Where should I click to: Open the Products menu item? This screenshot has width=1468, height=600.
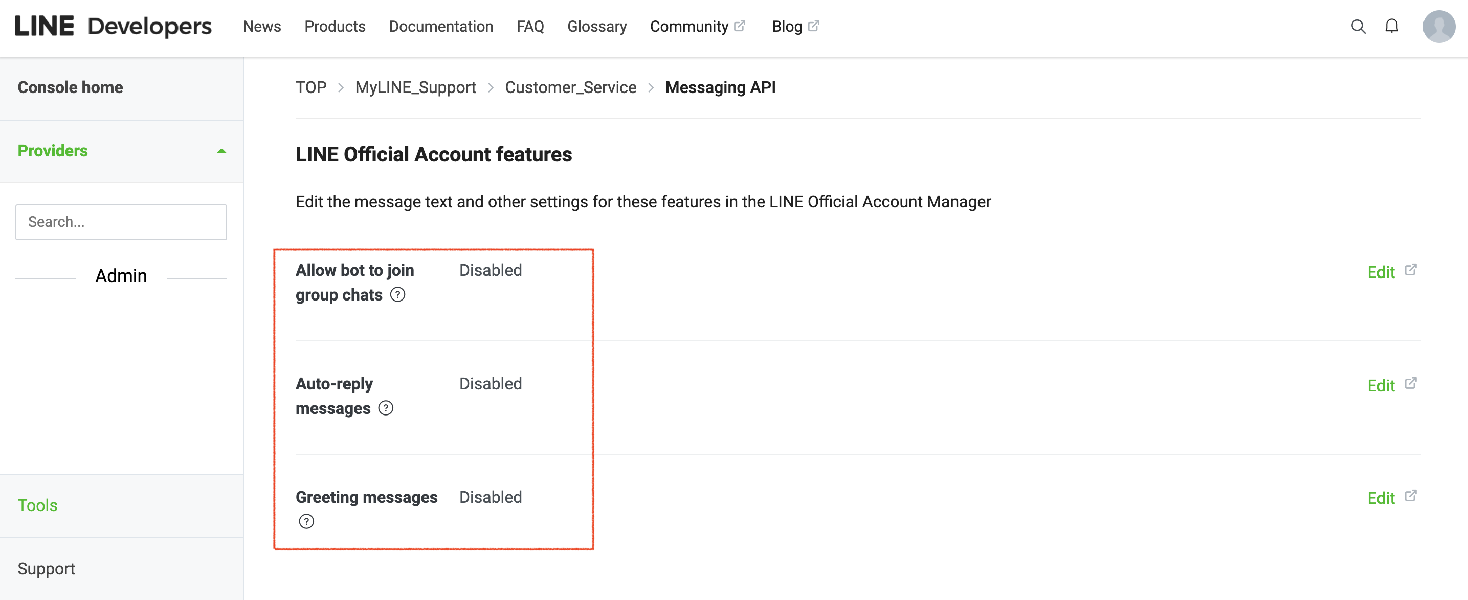click(335, 27)
